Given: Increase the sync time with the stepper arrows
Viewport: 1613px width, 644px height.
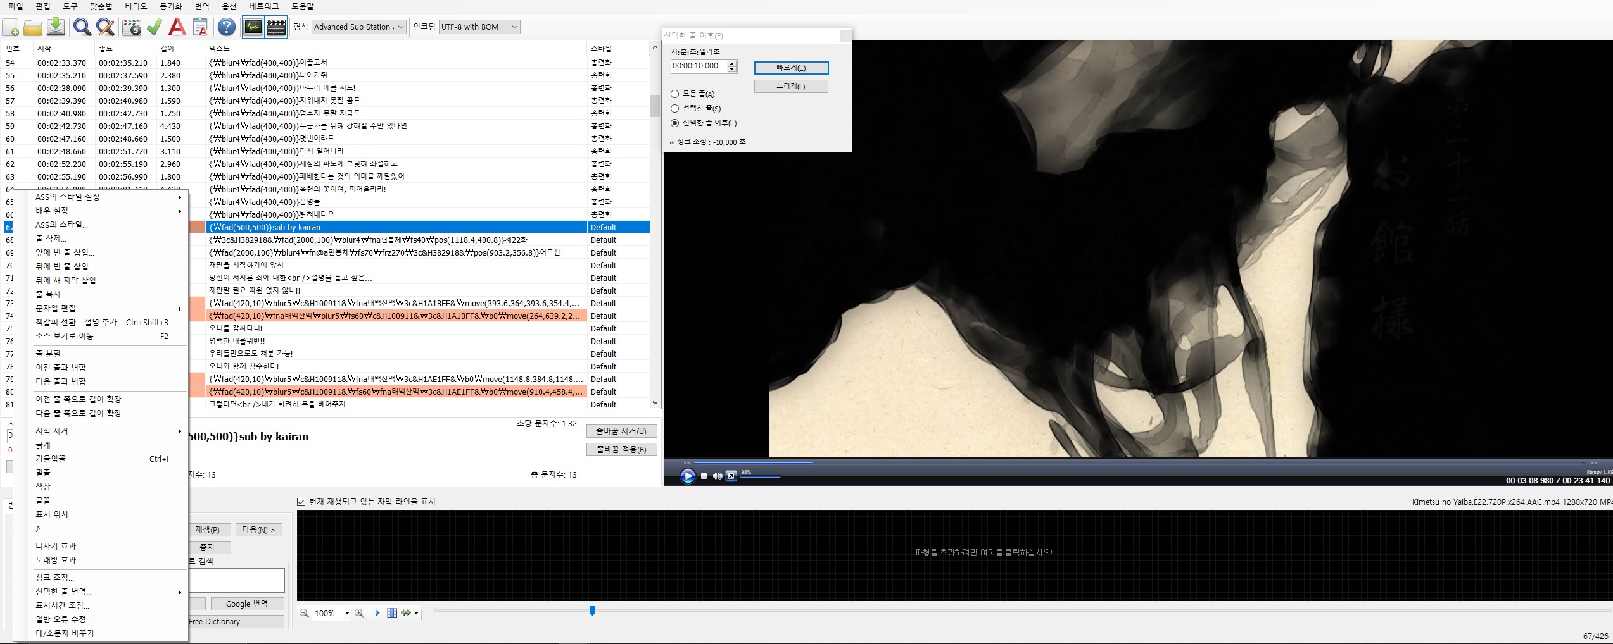Looking at the screenshot, I should (x=733, y=63).
